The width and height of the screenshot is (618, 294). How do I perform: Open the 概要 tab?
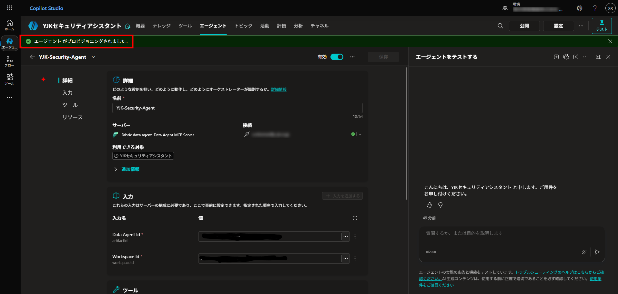tap(140, 26)
